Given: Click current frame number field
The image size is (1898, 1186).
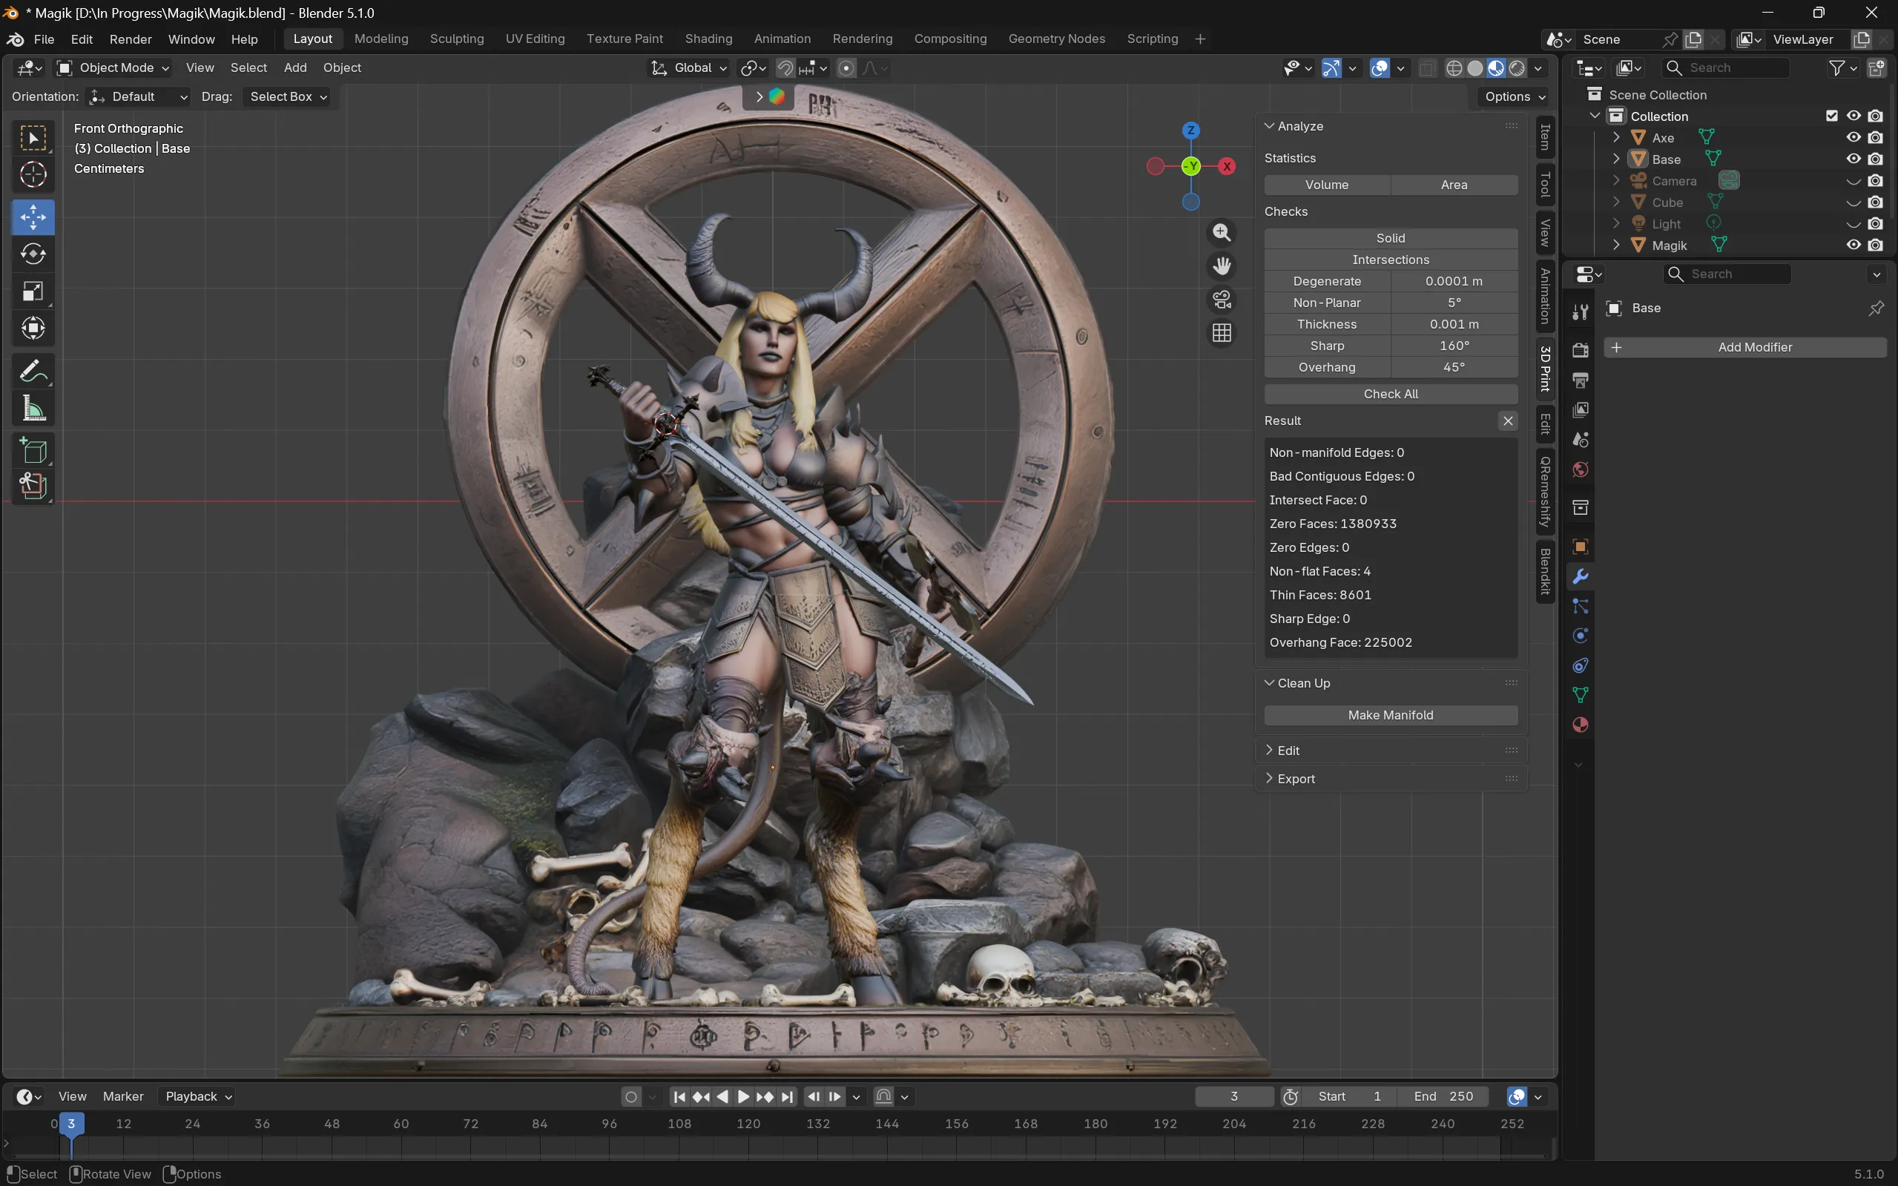Looking at the screenshot, I should tap(1234, 1096).
